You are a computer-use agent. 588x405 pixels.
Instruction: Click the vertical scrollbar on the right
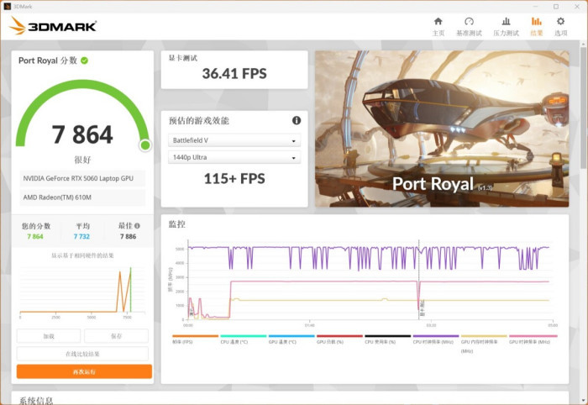coord(583,108)
